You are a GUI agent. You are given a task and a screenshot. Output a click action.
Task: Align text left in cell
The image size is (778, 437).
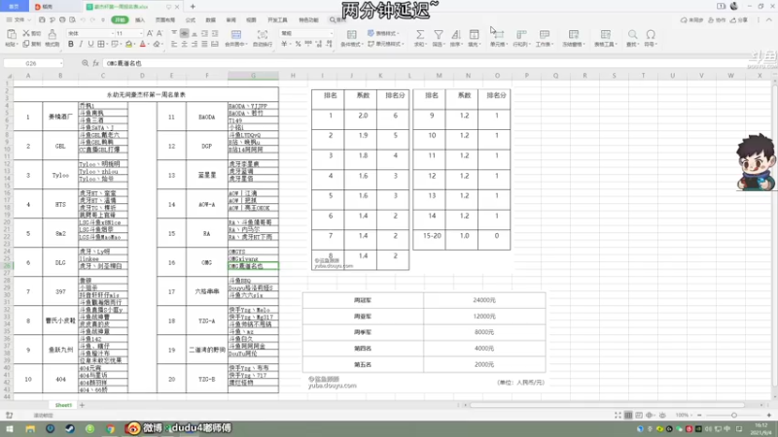[174, 44]
